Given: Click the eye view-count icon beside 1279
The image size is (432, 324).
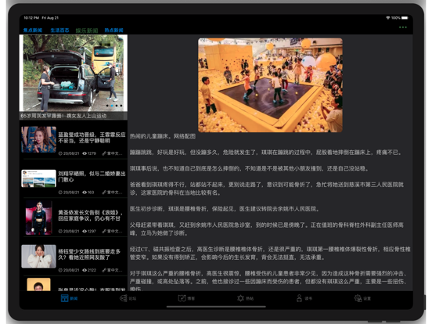Looking at the screenshot, I should coord(85,153).
